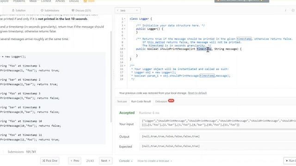Click comment 'Initialize your data structure here' line
This screenshot has height=166, width=296.
[170, 25]
